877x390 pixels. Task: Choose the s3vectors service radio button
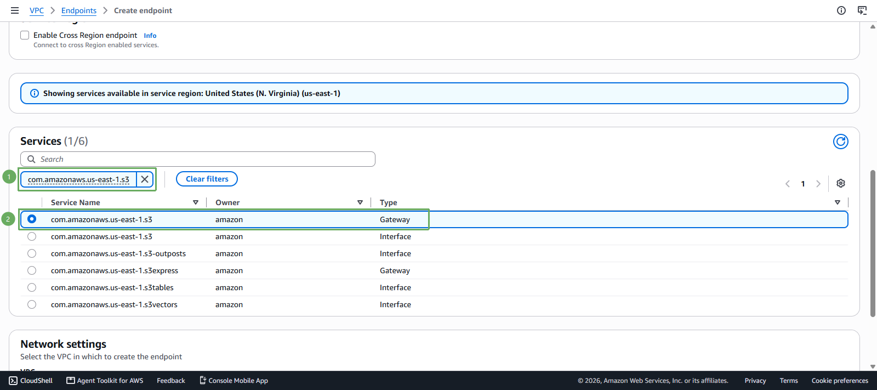32,304
